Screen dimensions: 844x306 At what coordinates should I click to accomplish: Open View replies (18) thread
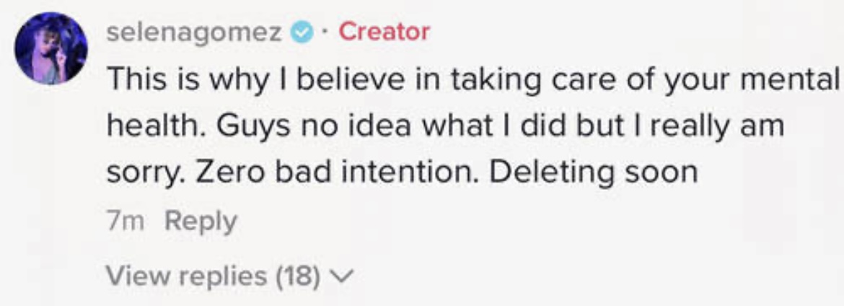214,276
